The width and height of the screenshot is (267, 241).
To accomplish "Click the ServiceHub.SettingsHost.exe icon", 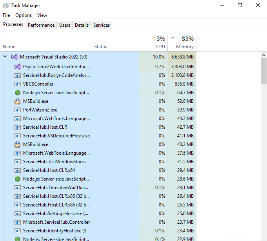I will tap(18, 214).
